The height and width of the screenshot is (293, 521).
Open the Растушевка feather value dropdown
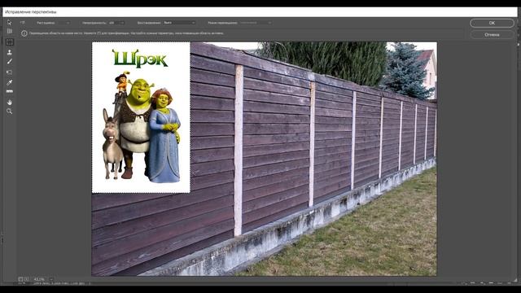(63, 23)
